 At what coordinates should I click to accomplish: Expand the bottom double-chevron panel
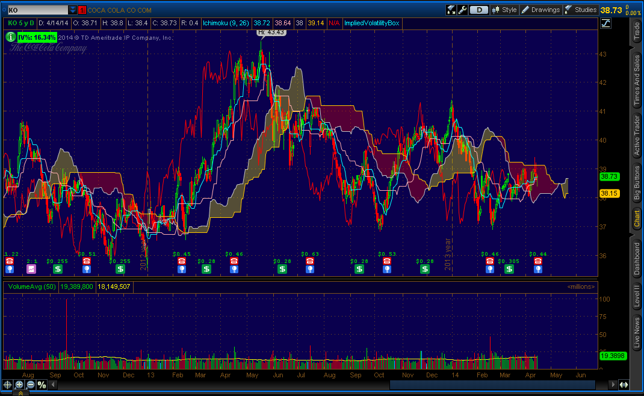pyautogui.click(x=20, y=393)
